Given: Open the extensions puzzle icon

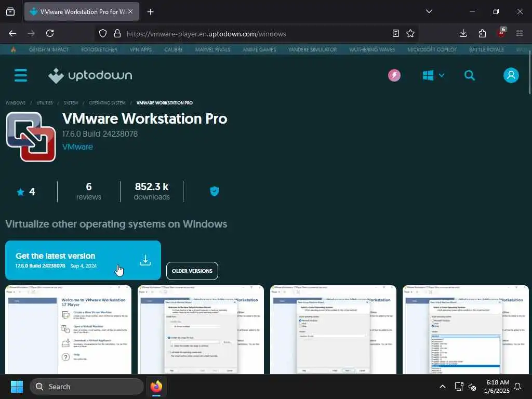Looking at the screenshot, I should [x=482, y=33].
